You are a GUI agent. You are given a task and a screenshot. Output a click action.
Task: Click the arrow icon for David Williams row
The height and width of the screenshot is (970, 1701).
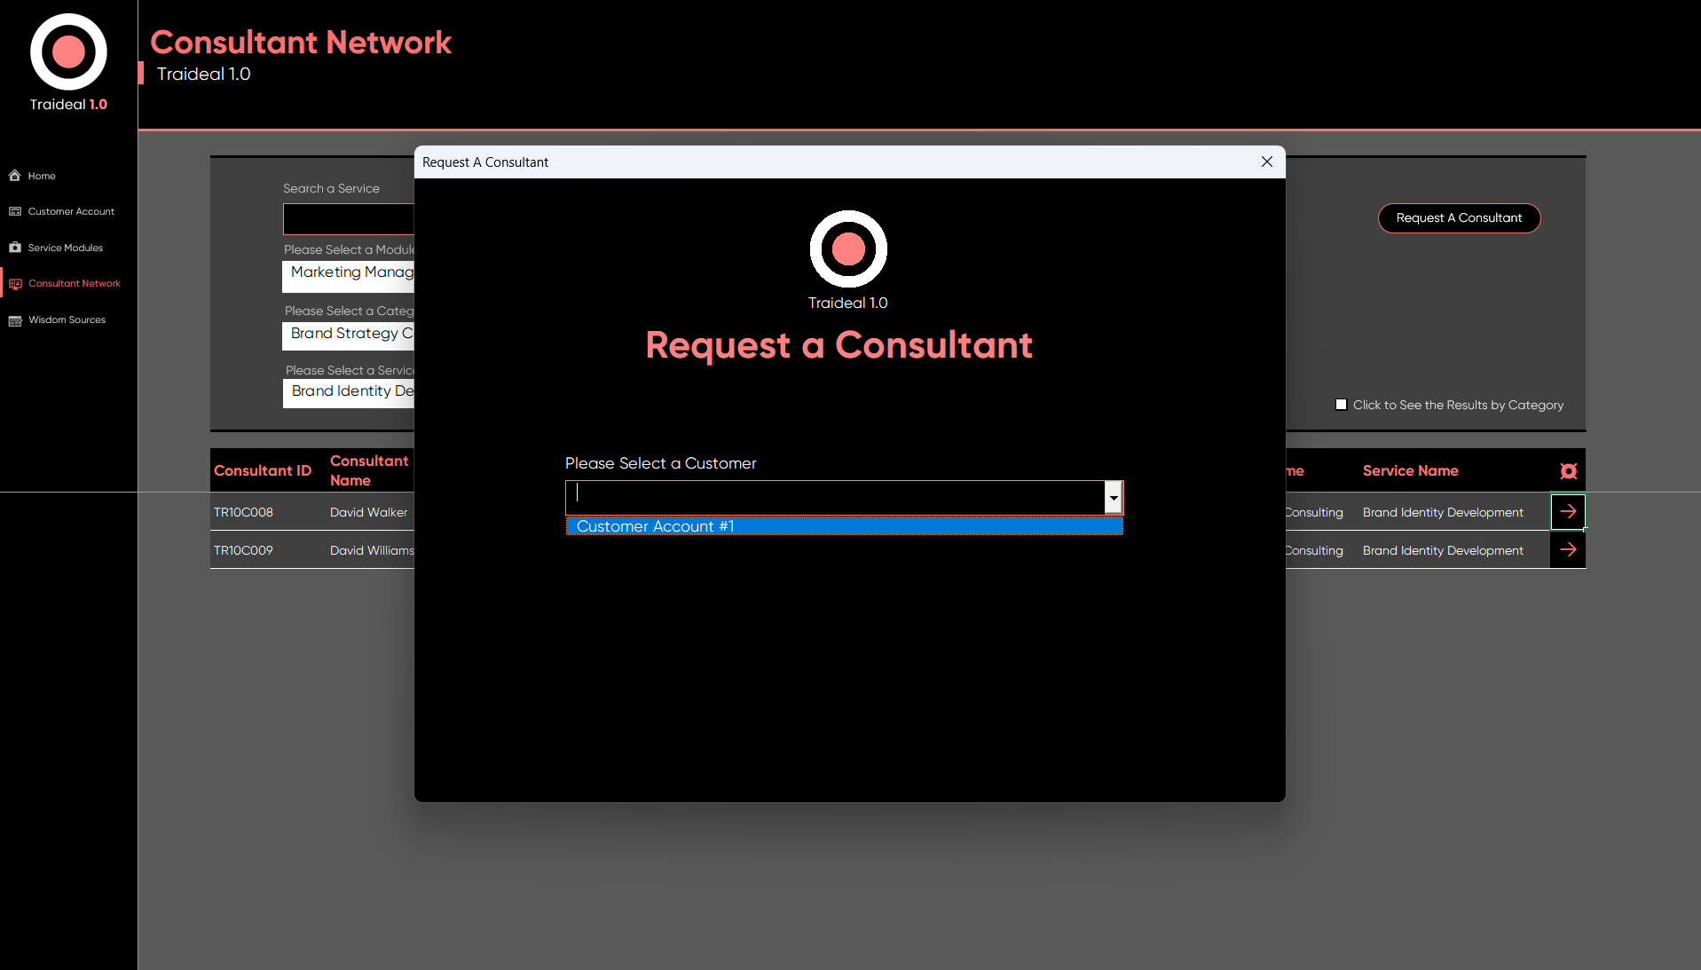(x=1568, y=550)
